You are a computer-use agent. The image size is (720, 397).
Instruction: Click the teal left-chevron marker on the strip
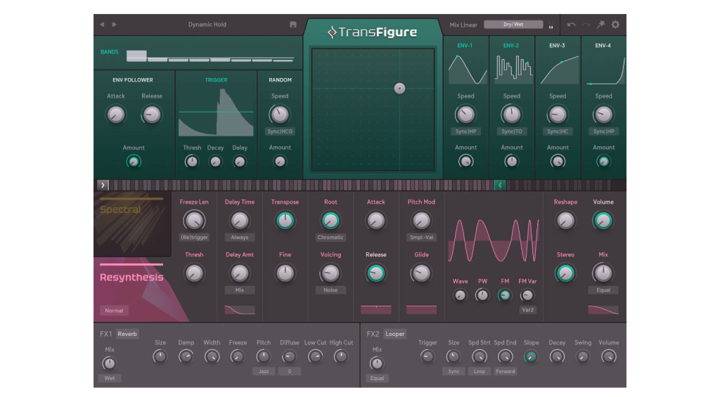coord(500,185)
